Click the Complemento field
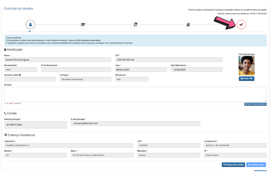271x175 pixels. coord(235,145)
